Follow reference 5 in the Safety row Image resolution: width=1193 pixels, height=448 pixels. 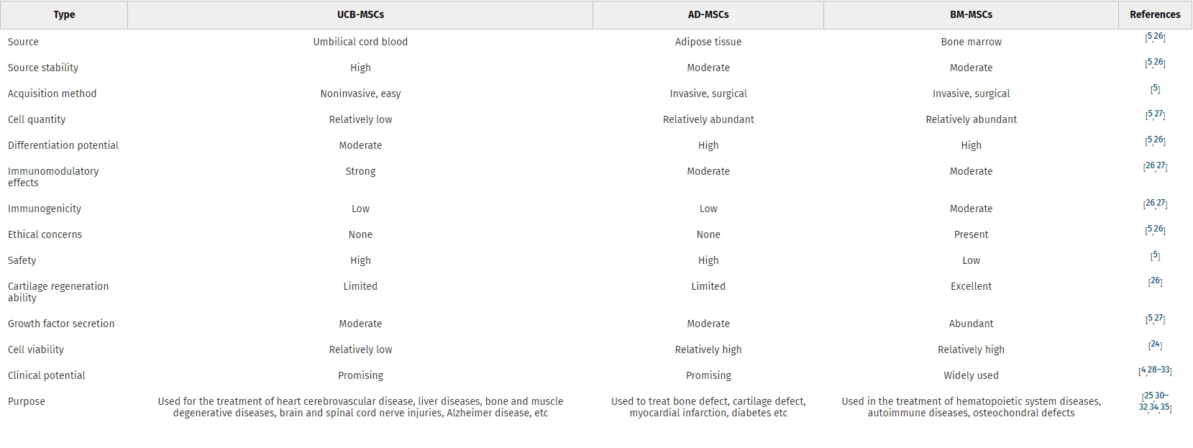[1155, 255]
